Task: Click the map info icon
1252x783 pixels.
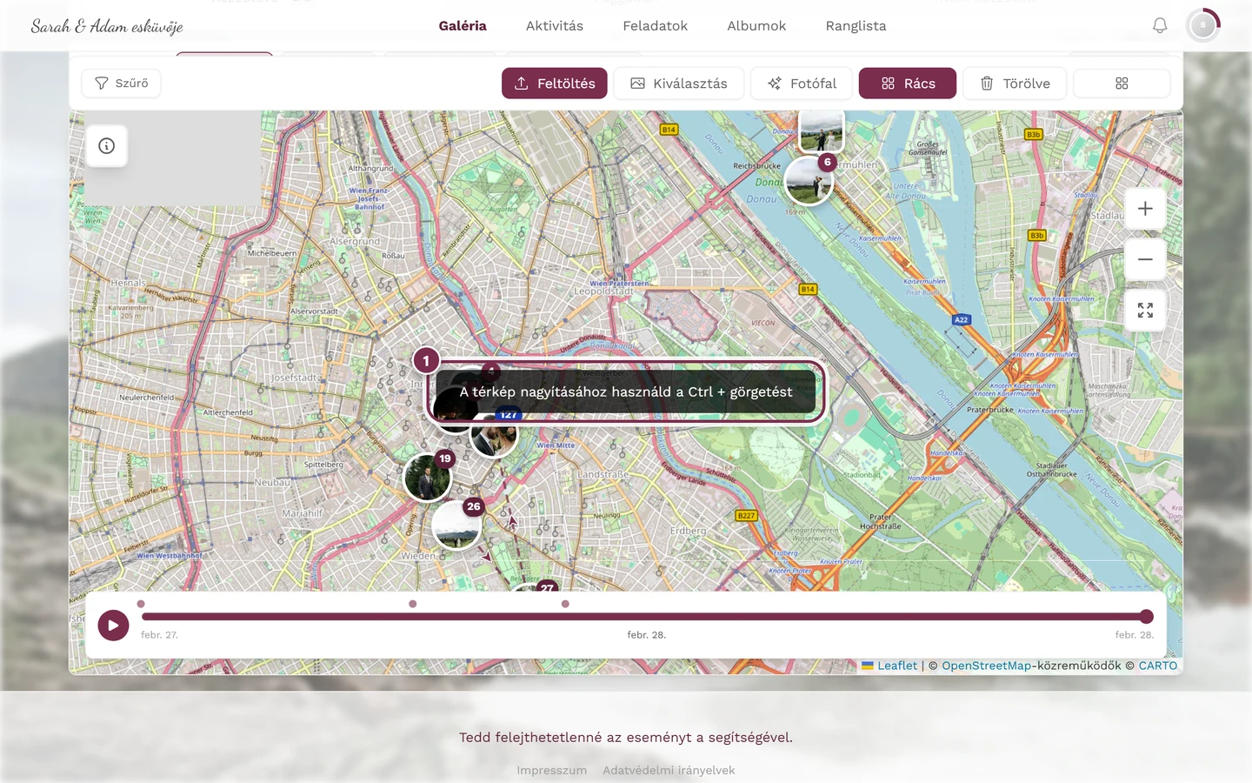Action: click(107, 146)
